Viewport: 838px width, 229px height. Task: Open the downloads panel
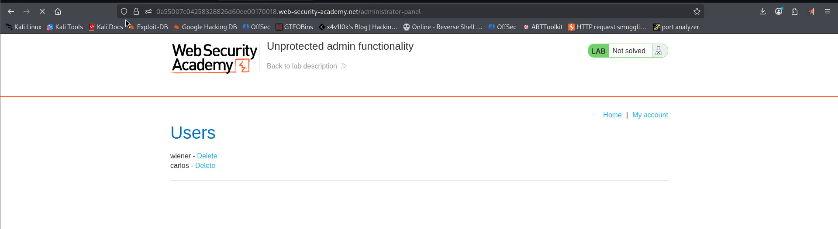[x=762, y=11]
